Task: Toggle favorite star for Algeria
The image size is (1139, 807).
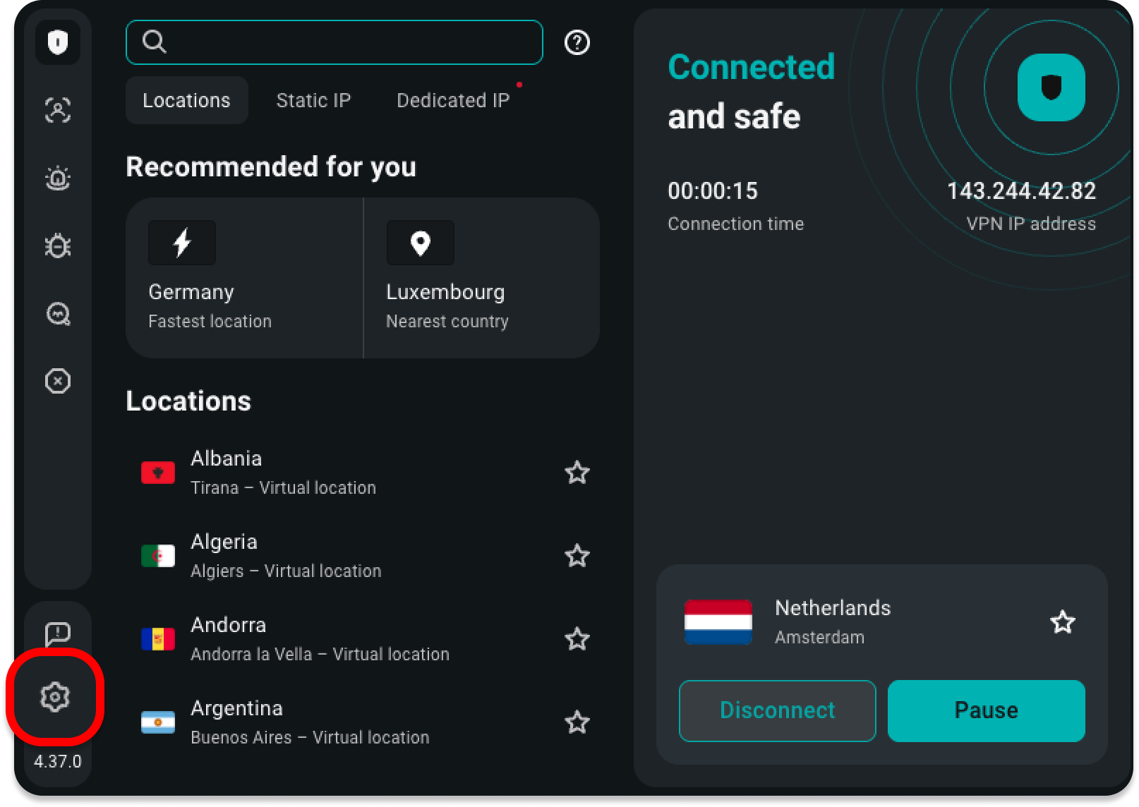Action: click(x=577, y=556)
